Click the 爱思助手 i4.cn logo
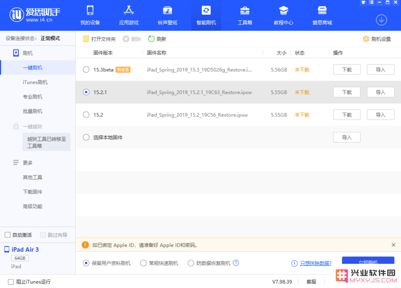Image resolution: width=401 pixels, height=288 pixels. [x=35, y=15]
